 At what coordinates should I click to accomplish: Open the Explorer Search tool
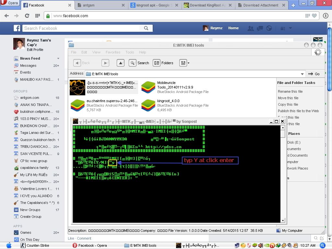coord(139,63)
